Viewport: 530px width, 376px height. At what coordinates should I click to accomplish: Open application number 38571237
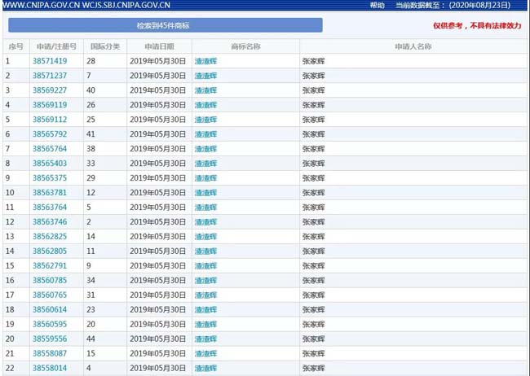[50, 76]
